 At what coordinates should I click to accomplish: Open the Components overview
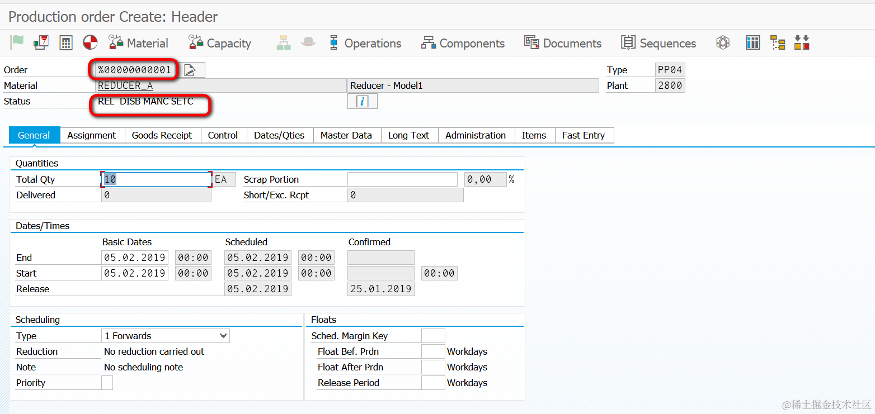pyautogui.click(x=463, y=43)
